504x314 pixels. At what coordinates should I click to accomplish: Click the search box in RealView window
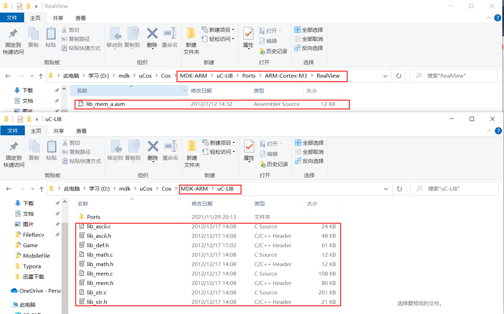(x=454, y=76)
